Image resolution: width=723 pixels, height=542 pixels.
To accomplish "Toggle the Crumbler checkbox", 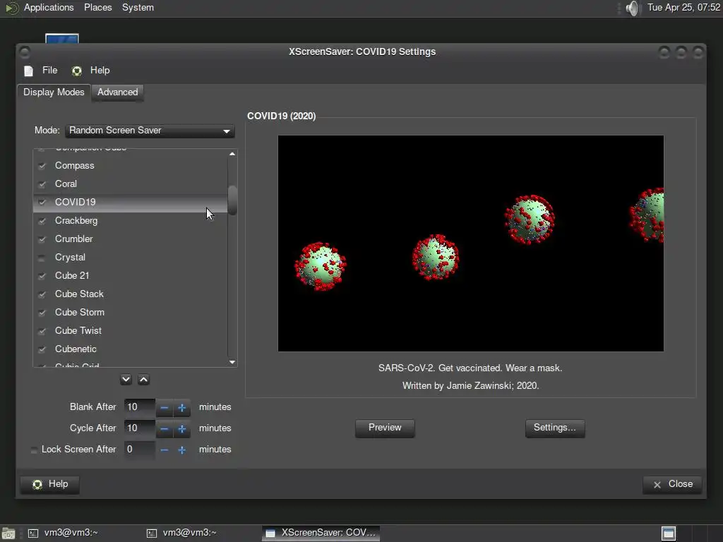I will click(42, 239).
